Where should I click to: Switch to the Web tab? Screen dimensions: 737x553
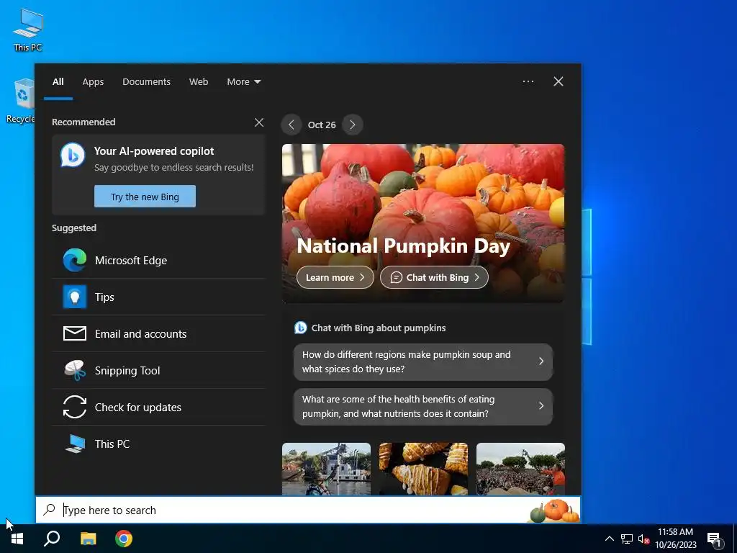tap(199, 82)
